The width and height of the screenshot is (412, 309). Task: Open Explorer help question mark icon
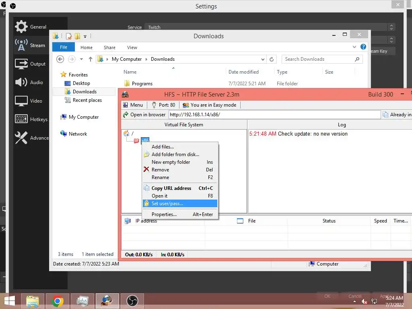[x=363, y=47]
